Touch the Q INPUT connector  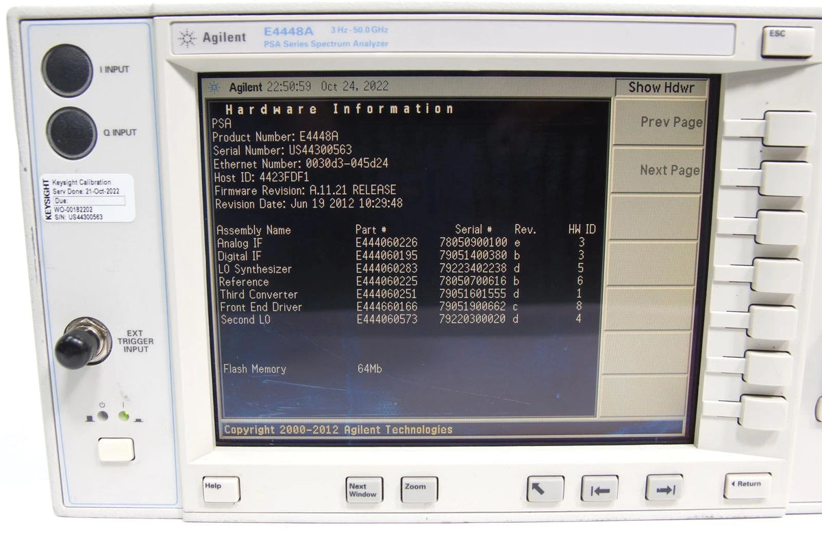point(71,133)
